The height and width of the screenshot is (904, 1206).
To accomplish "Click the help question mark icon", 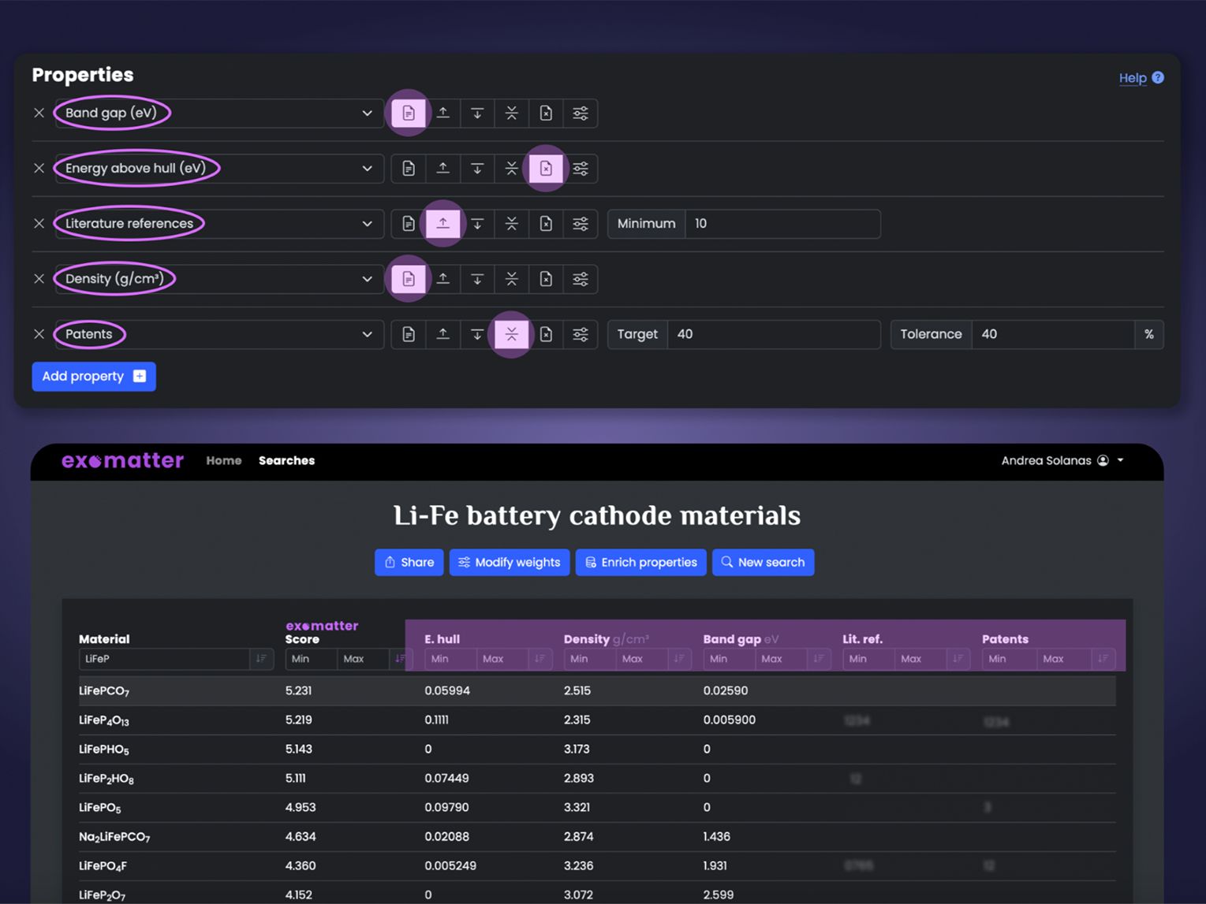I will tap(1157, 77).
